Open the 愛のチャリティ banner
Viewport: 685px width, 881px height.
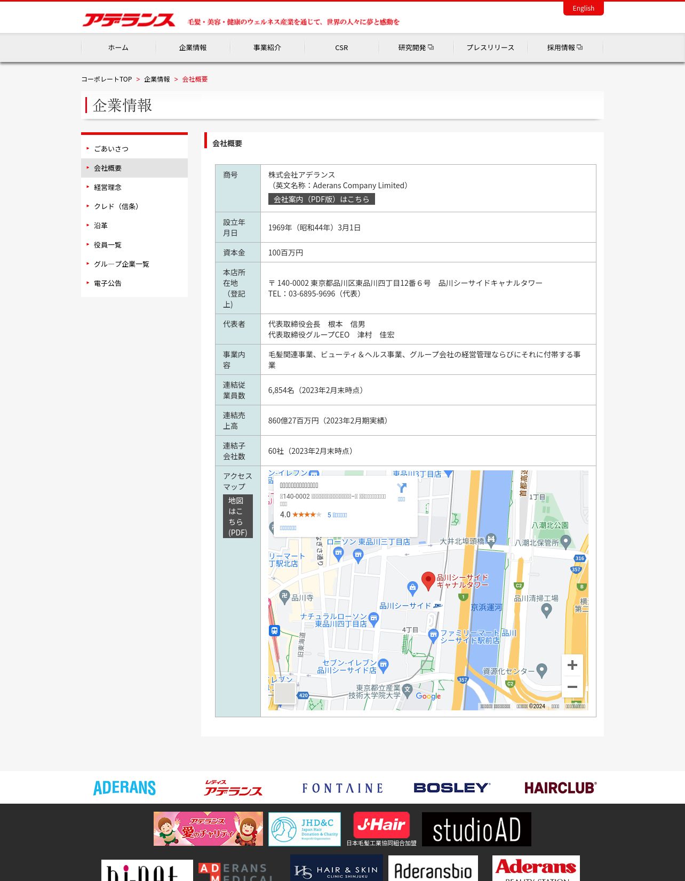coord(208,829)
